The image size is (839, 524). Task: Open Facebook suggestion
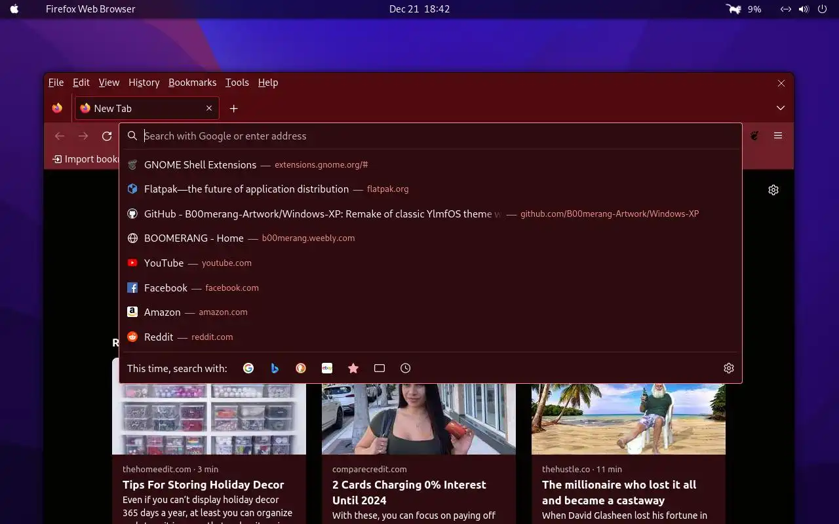431,288
